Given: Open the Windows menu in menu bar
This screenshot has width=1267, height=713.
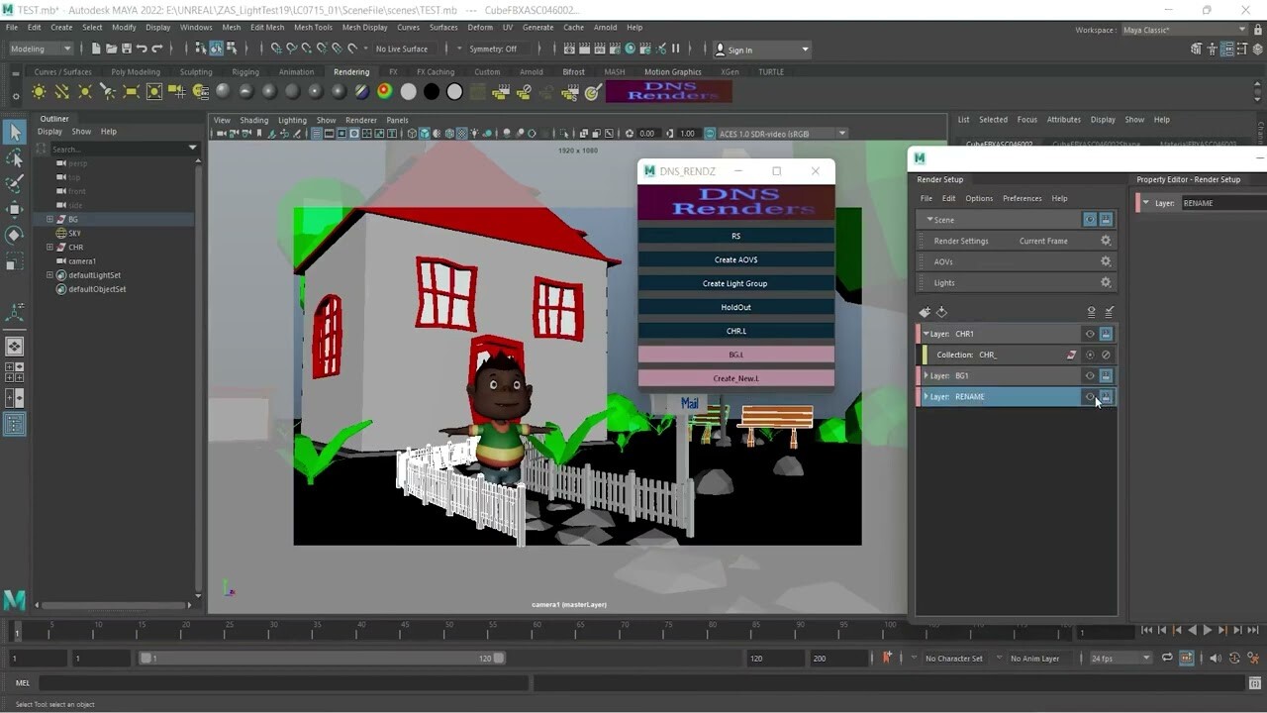Looking at the screenshot, I should point(196,27).
